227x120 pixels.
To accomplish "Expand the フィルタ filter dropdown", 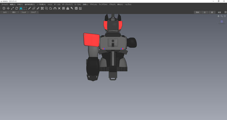I will (24, 12).
